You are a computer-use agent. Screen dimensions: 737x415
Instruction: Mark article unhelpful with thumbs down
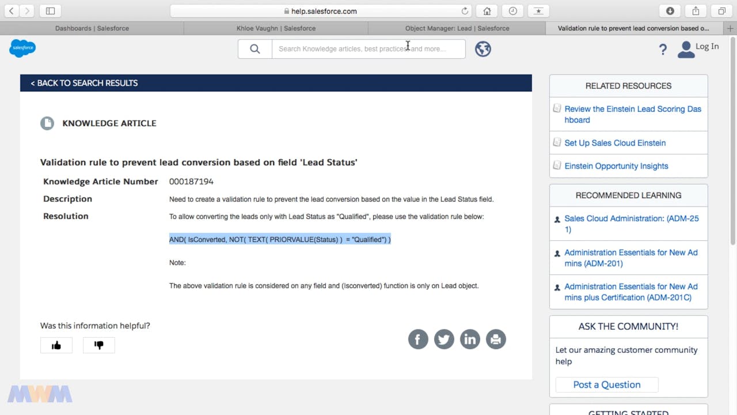pyautogui.click(x=99, y=345)
